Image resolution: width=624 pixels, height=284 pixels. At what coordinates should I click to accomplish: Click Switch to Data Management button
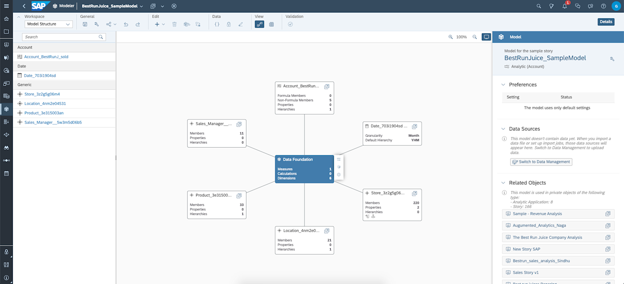pyautogui.click(x=541, y=162)
